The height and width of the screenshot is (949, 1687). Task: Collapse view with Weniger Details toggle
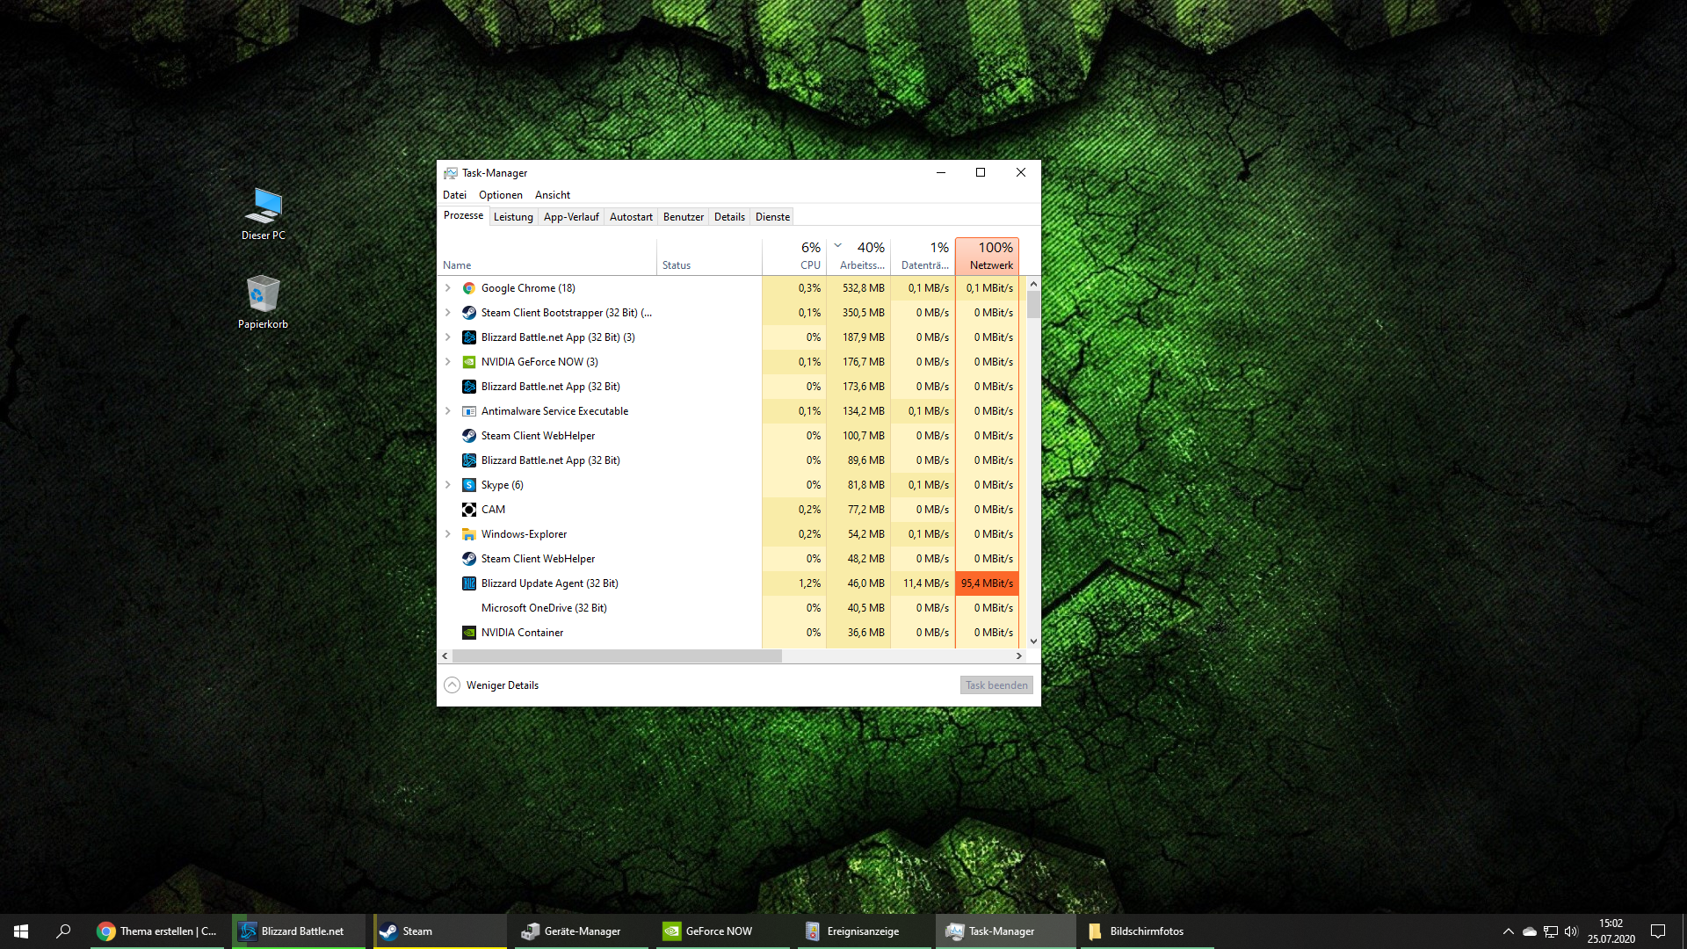point(452,685)
